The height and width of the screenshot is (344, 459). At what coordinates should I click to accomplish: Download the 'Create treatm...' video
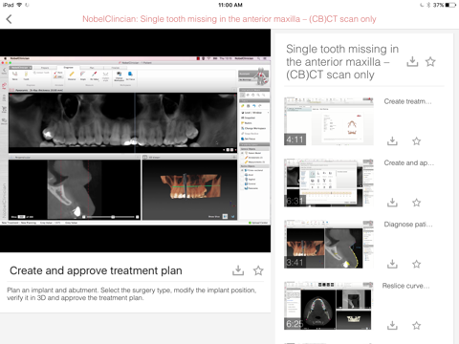392,140
